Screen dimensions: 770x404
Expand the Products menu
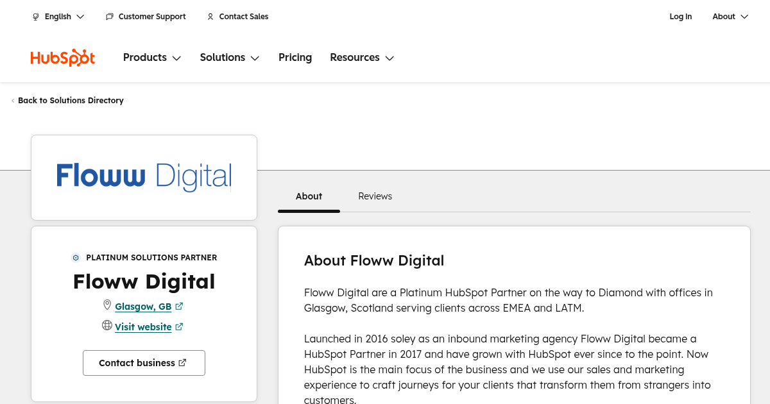pyautogui.click(x=152, y=58)
